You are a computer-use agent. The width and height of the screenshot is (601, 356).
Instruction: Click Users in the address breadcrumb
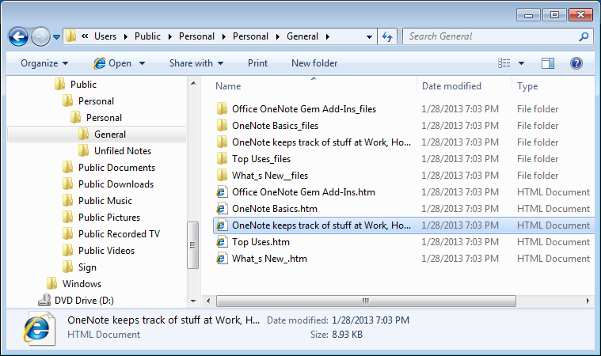coord(105,36)
